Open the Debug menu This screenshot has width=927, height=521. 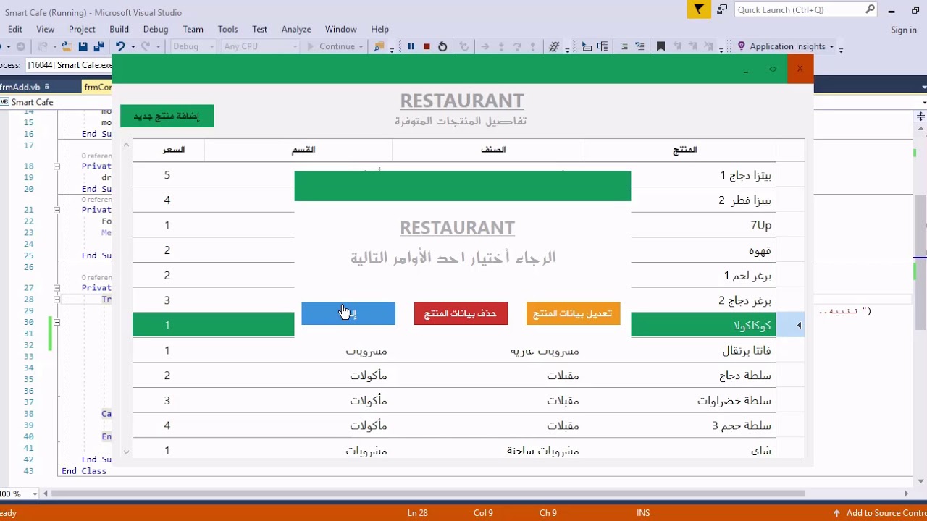pos(156,29)
